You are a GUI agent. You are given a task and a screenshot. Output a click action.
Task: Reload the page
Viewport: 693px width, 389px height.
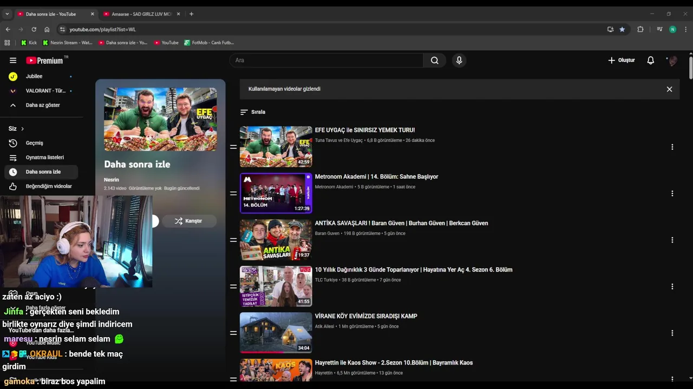click(34, 29)
